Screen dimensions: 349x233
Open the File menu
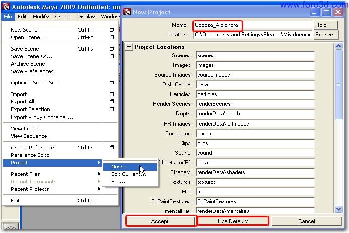click(8, 17)
